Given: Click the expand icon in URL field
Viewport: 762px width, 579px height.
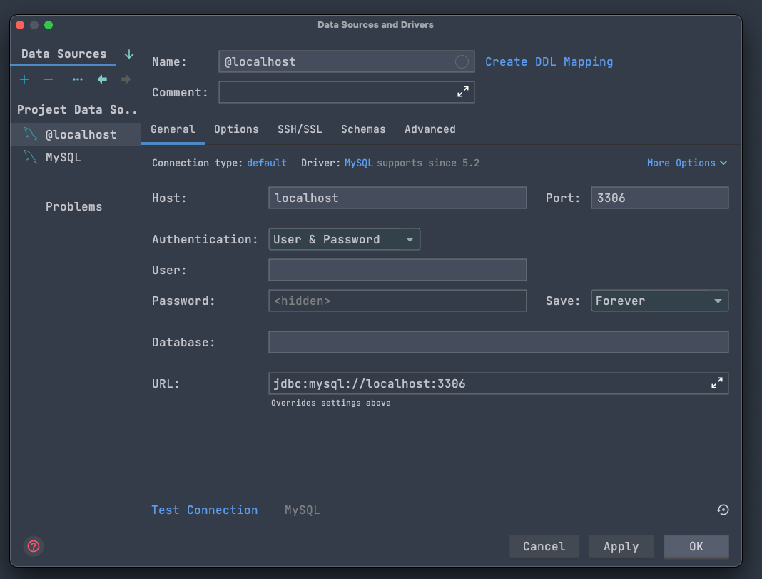Looking at the screenshot, I should tap(717, 383).
